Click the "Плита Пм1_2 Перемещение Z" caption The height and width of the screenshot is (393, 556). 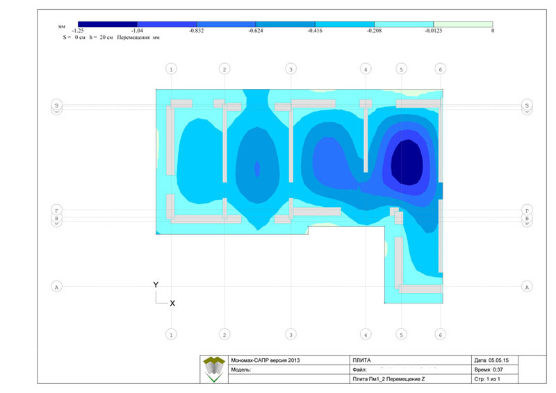coord(389,379)
